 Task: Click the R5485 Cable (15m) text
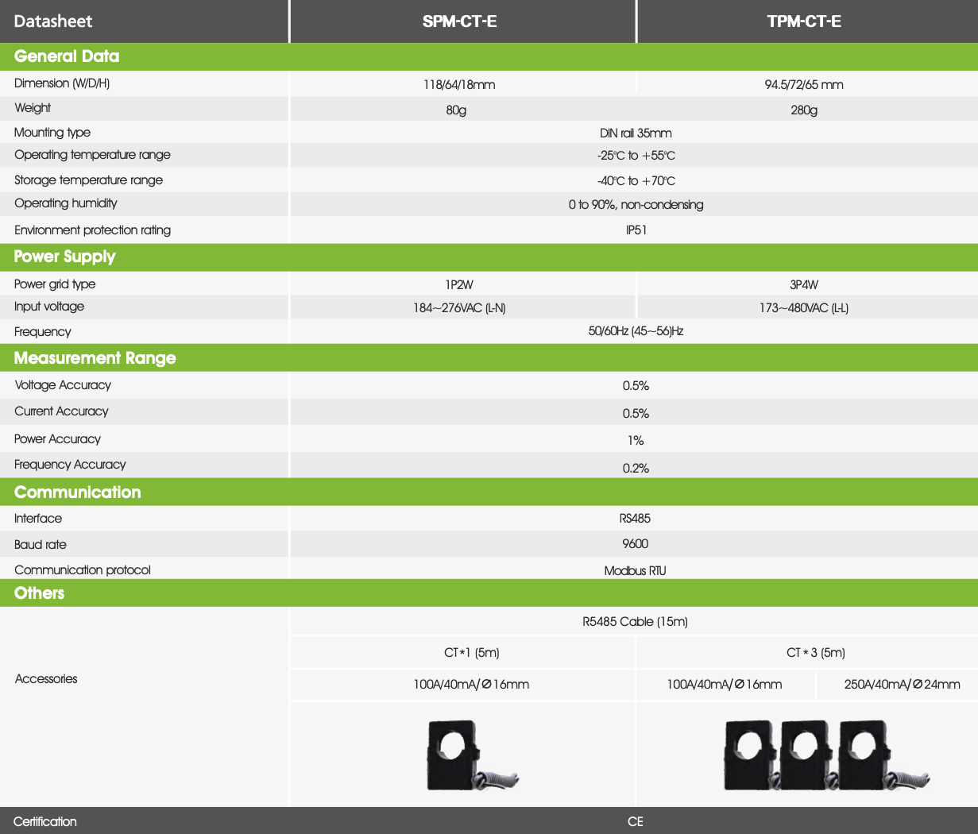click(636, 622)
